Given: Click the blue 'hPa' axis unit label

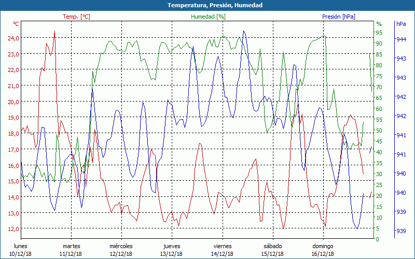Looking at the screenshot, I should (401, 24).
